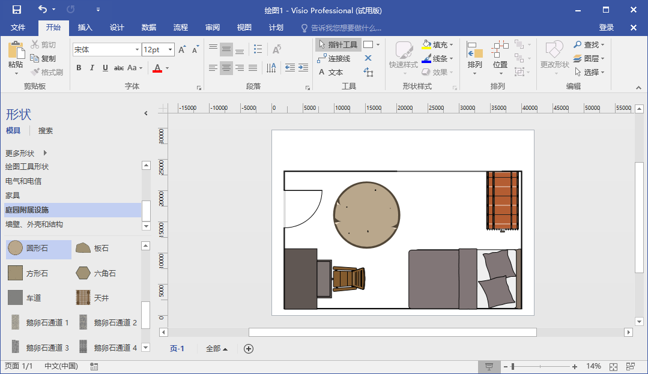
Task: Toggle italic formatting
Action: 91,68
